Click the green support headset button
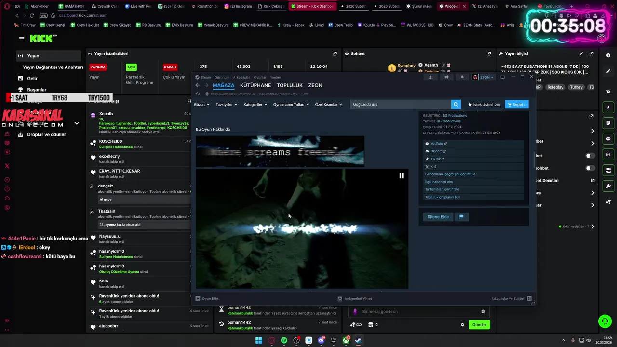This screenshot has width=617, height=347. click(x=604, y=321)
